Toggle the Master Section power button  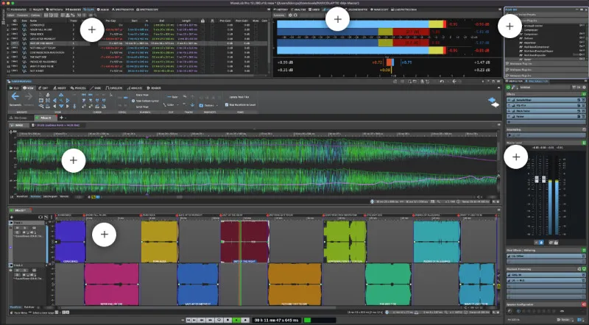507,87
